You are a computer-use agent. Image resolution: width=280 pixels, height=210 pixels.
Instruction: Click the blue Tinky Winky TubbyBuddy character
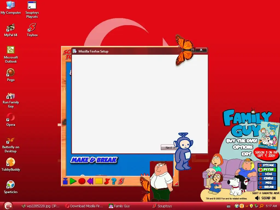(183, 151)
